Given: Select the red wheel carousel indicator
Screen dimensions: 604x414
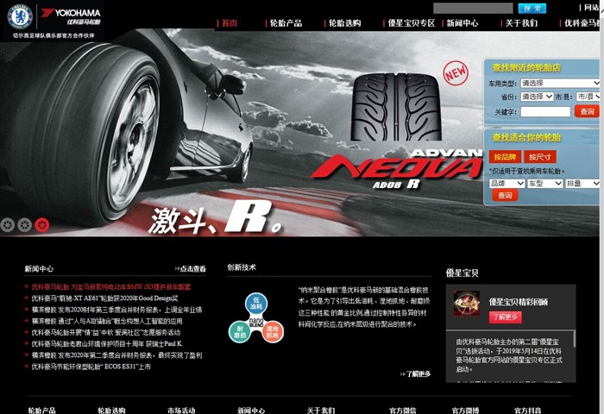Looking at the screenshot, I should [x=42, y=225].
